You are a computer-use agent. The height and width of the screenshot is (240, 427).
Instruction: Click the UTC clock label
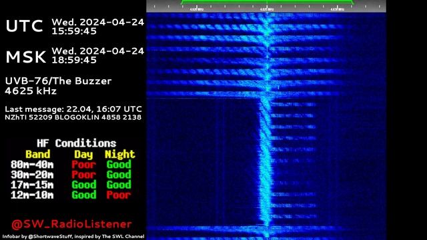click(x=24, y=26)
